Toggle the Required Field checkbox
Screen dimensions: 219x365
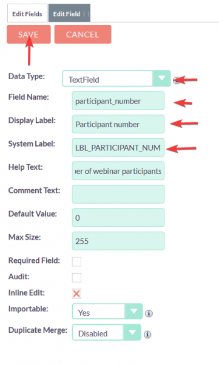[76, 262]
